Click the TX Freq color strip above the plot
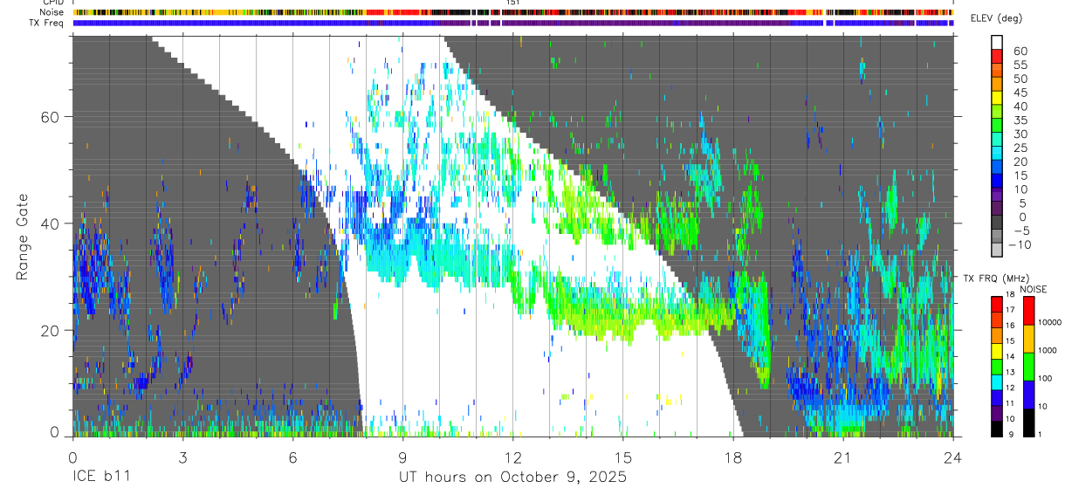1072x495 pixels. click(513, 23)
